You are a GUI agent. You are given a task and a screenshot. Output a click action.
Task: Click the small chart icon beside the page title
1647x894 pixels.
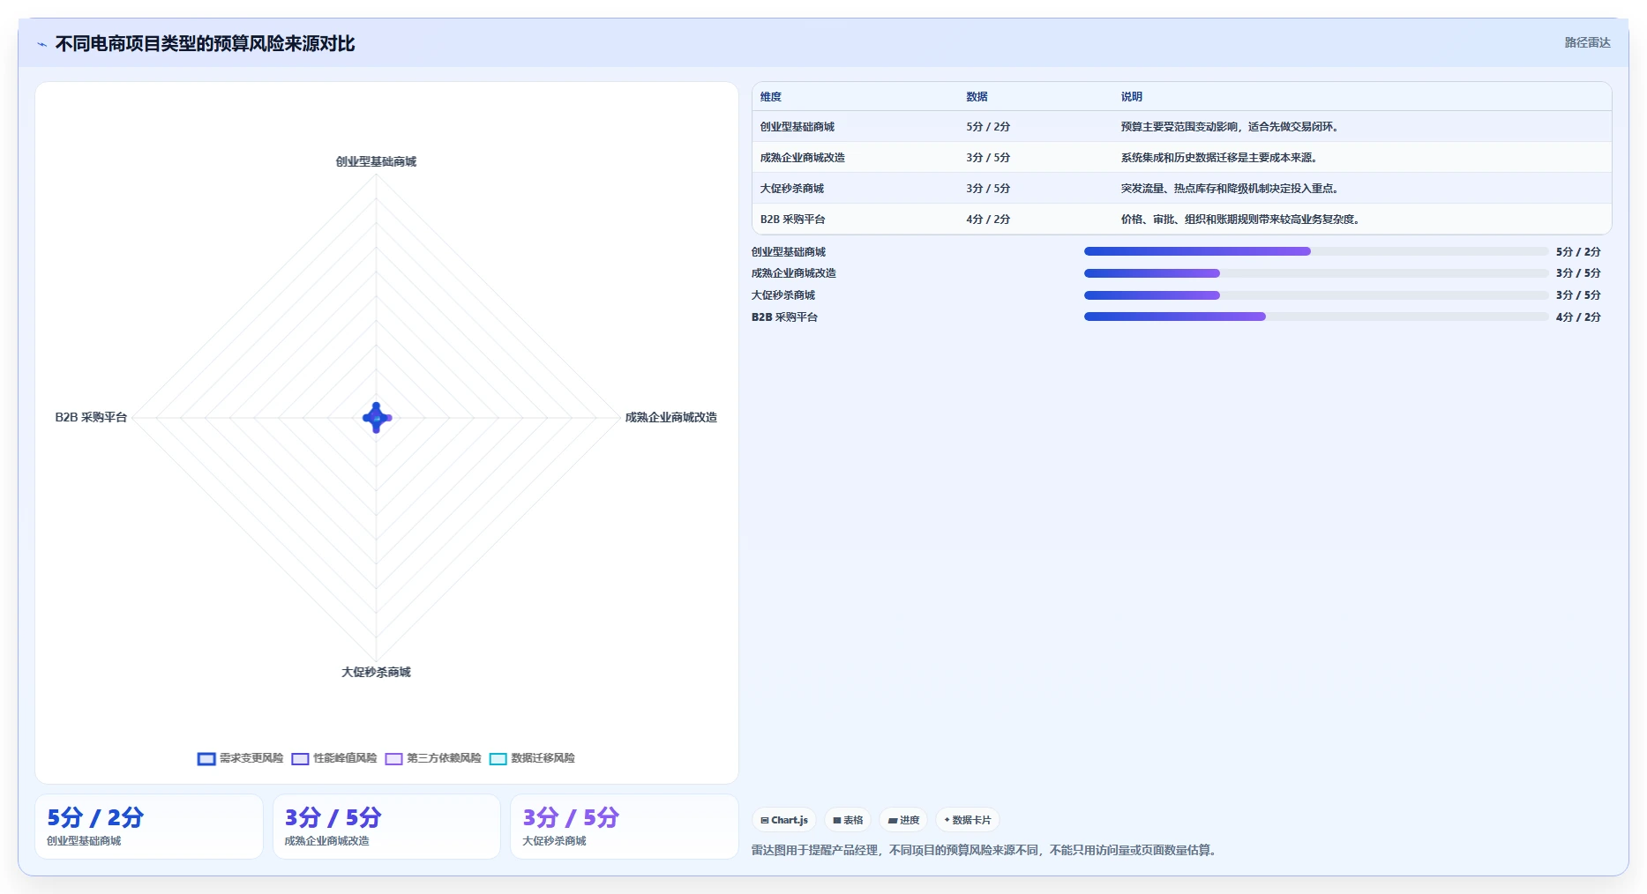click(41, 44)
